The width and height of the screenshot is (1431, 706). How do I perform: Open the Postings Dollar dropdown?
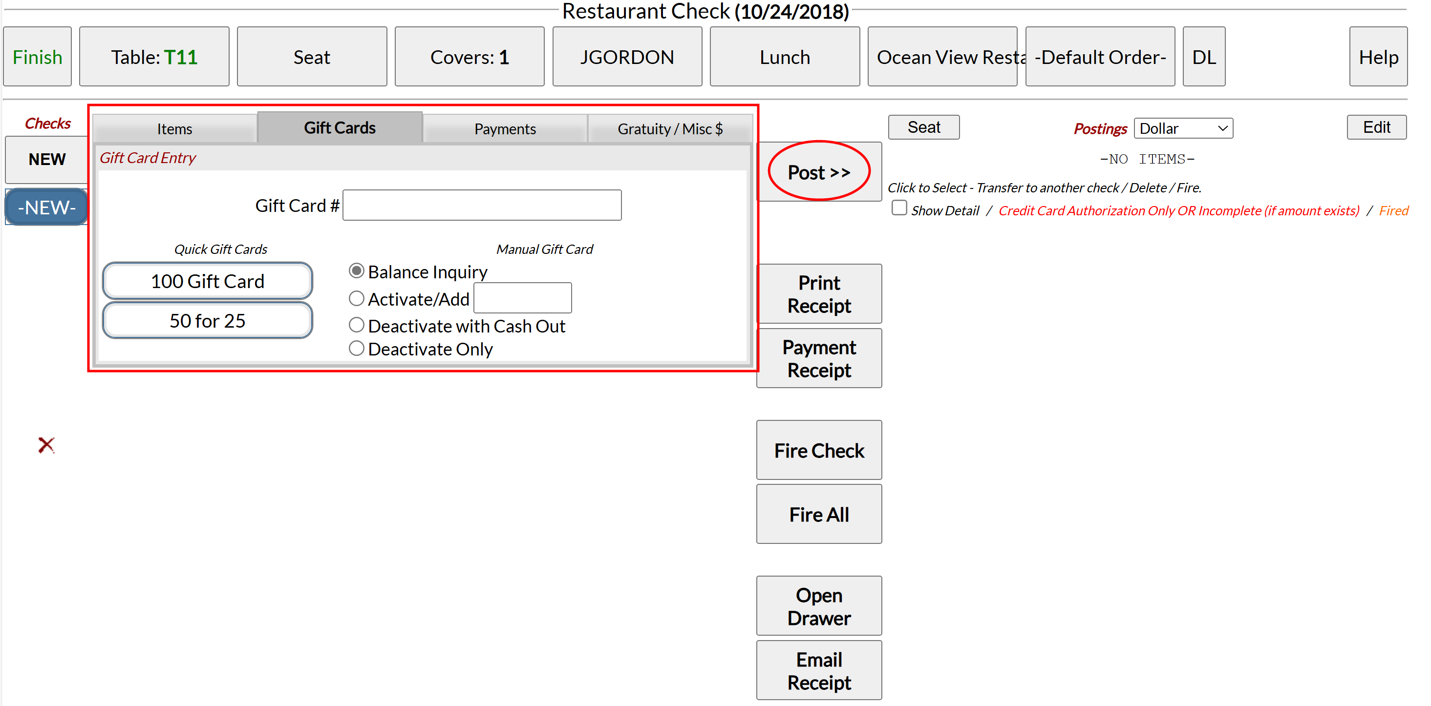coord(1183,128)
